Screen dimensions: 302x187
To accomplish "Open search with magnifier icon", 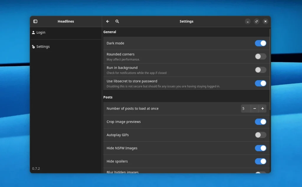I will coord(117,21).
